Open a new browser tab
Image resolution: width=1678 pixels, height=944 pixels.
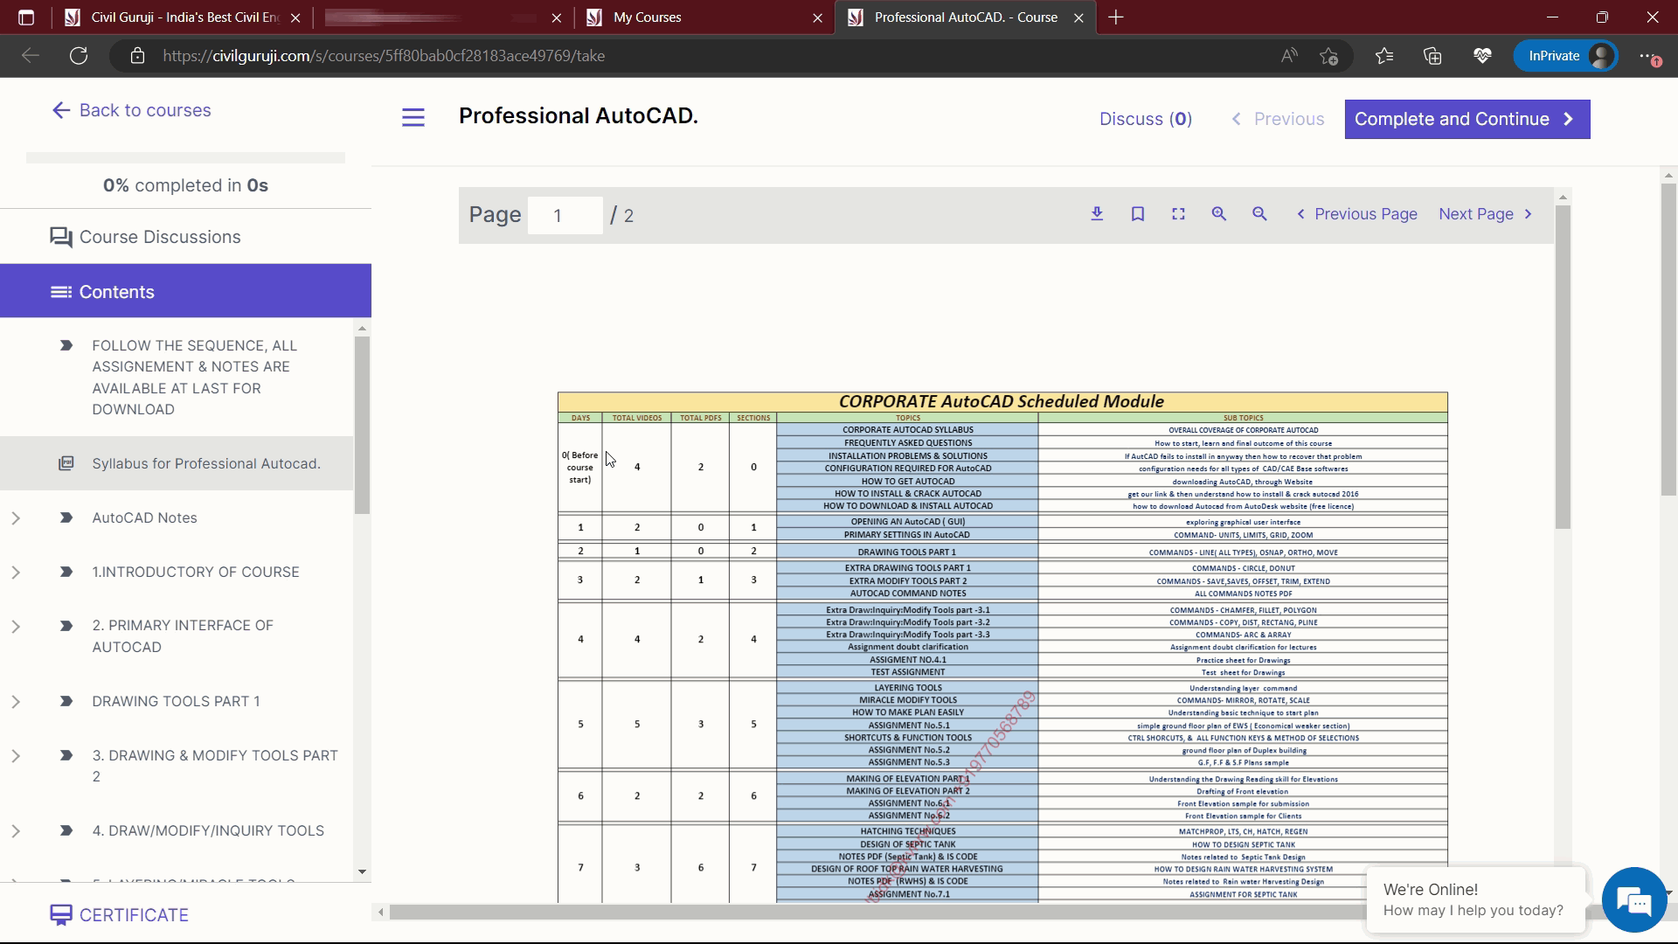click(1116, 17)
